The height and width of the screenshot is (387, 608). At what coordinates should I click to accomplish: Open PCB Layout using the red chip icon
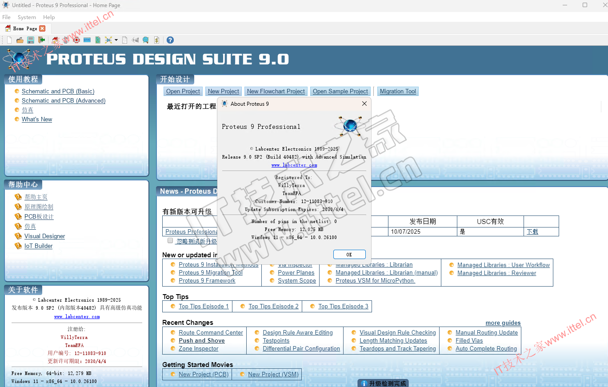point(76,40)
